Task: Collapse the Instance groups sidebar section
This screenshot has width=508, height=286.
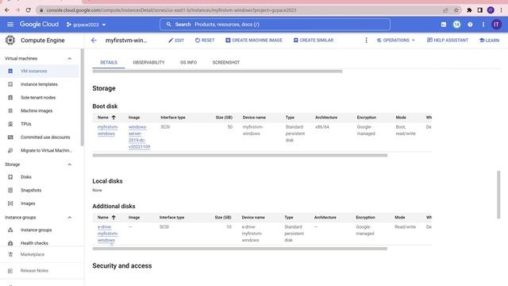Action: click(69, 217)
